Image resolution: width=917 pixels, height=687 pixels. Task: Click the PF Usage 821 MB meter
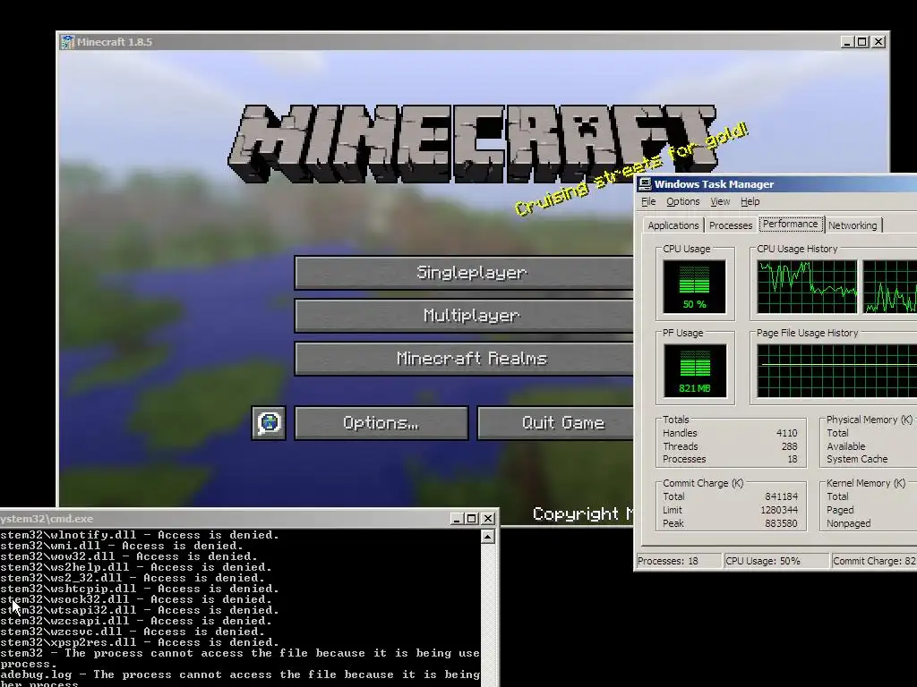point(694,371)
